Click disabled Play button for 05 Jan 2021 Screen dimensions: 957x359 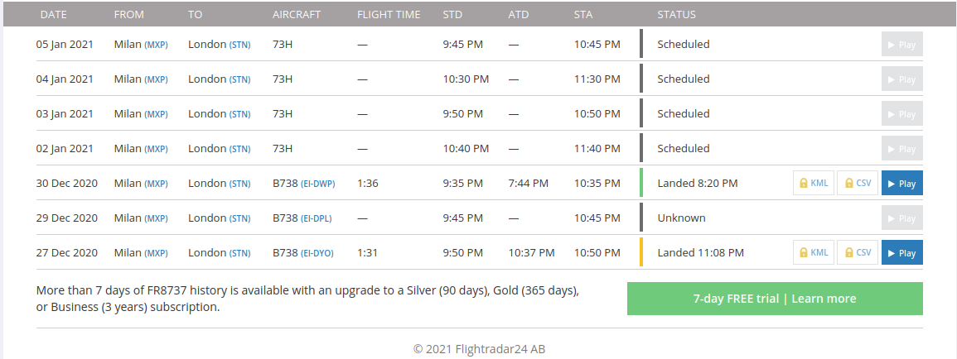point(901,45)
